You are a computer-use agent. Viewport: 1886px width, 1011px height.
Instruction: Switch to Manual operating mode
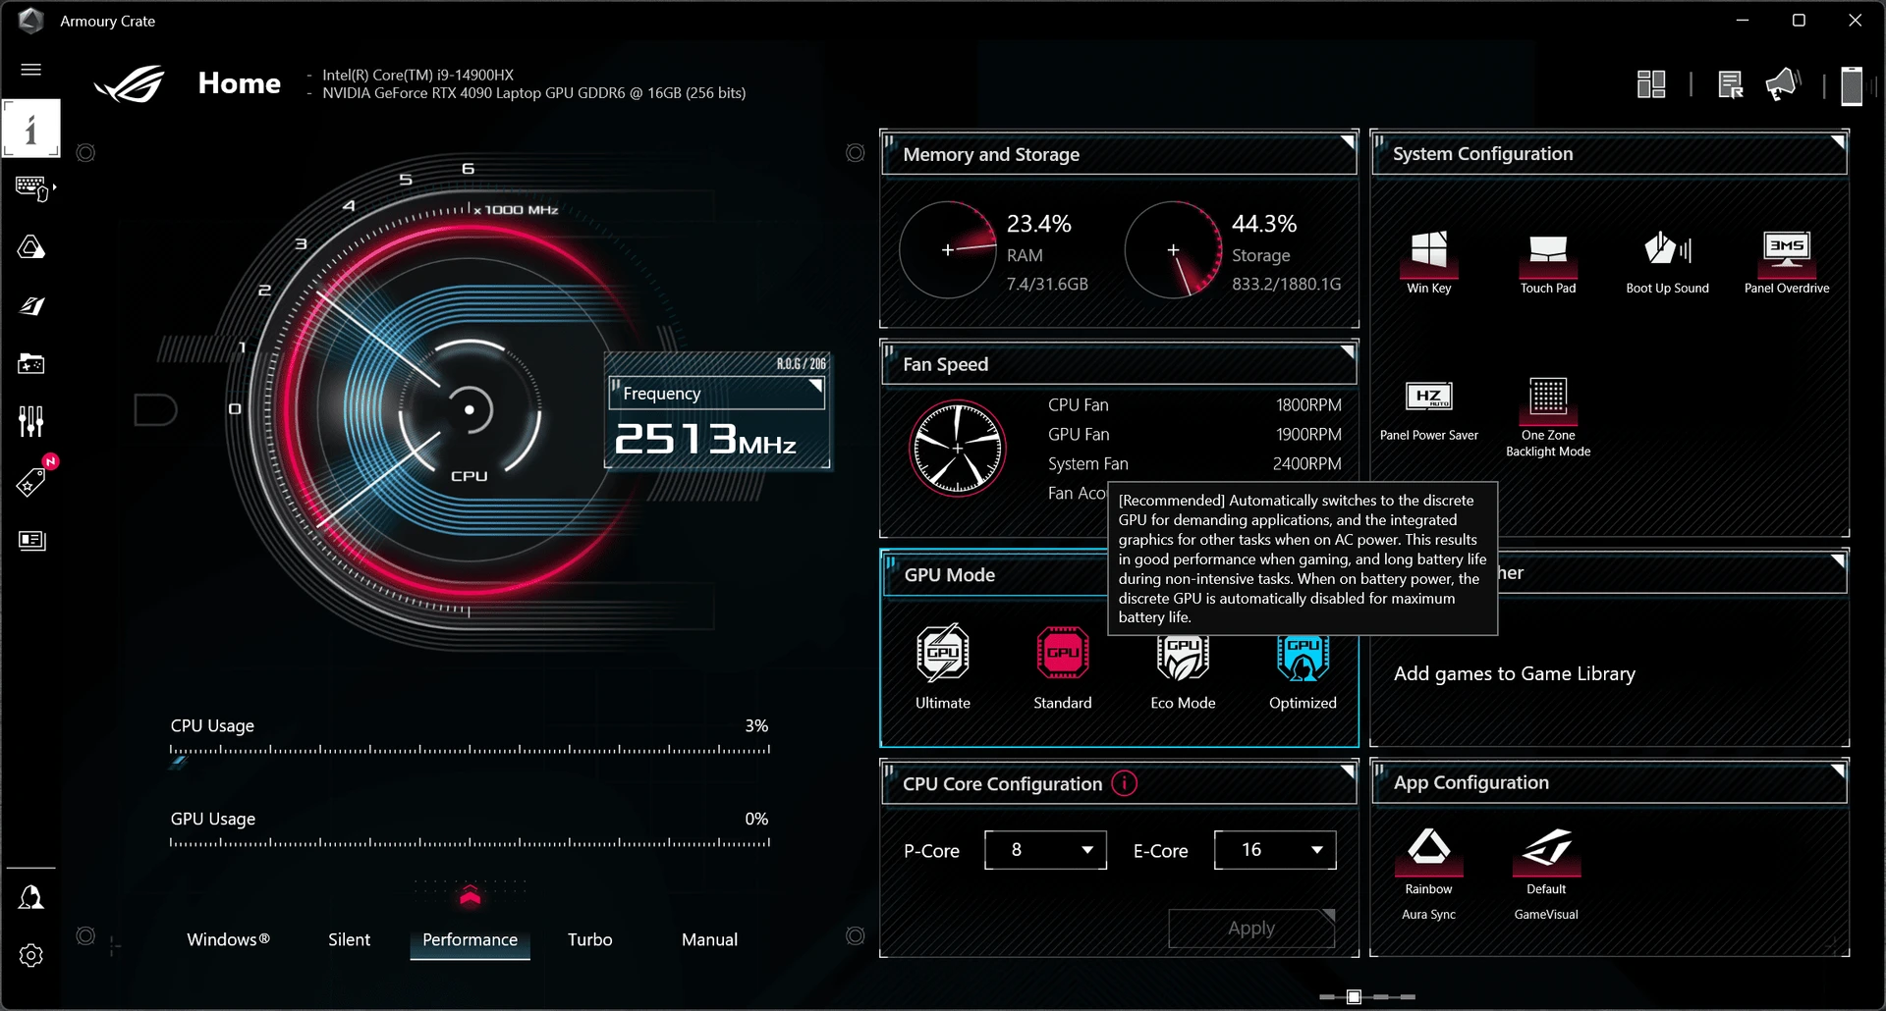coord(709,939)
